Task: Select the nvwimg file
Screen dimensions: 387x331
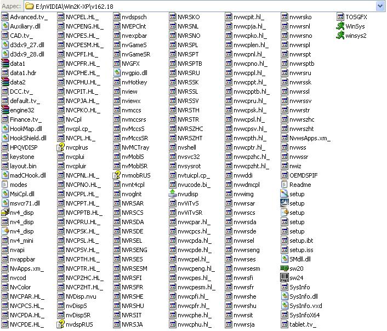Action: pos(240,194)
